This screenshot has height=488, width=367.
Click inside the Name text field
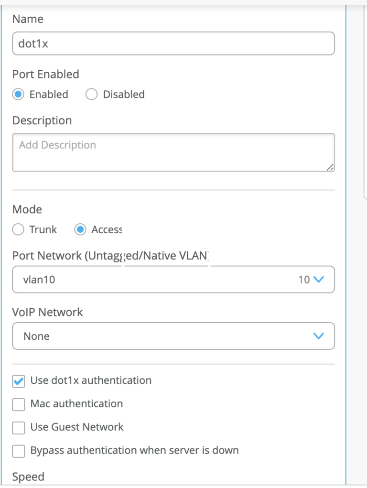[173, 43]
